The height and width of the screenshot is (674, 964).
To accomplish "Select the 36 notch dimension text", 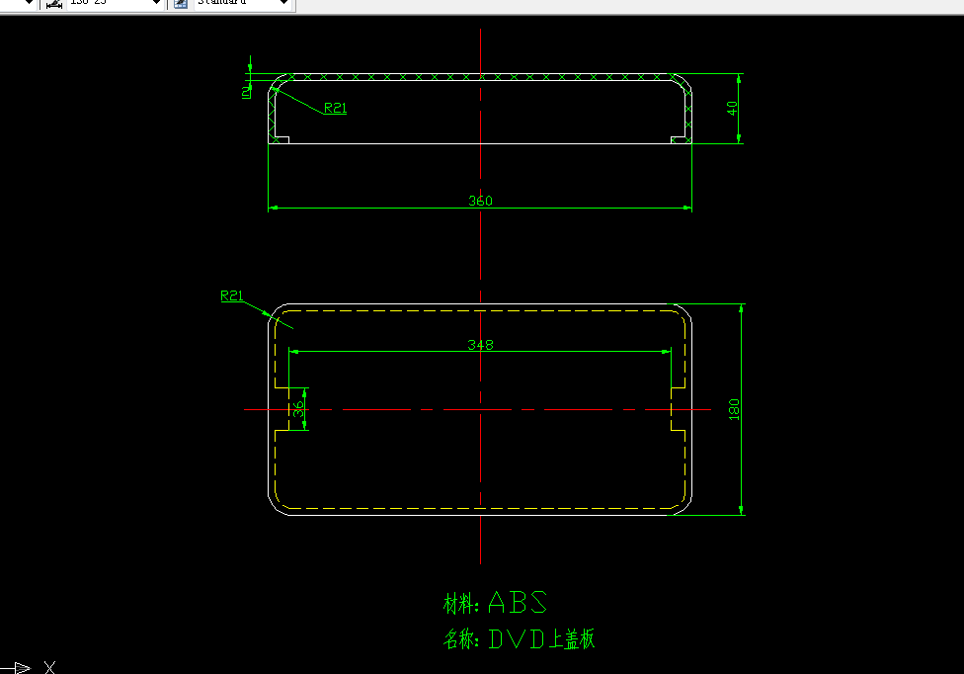I will click(x=298, y=409).
